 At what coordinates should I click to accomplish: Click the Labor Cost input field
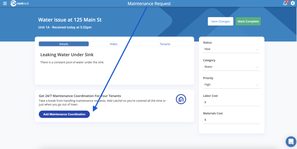click(x=232, y=103)
